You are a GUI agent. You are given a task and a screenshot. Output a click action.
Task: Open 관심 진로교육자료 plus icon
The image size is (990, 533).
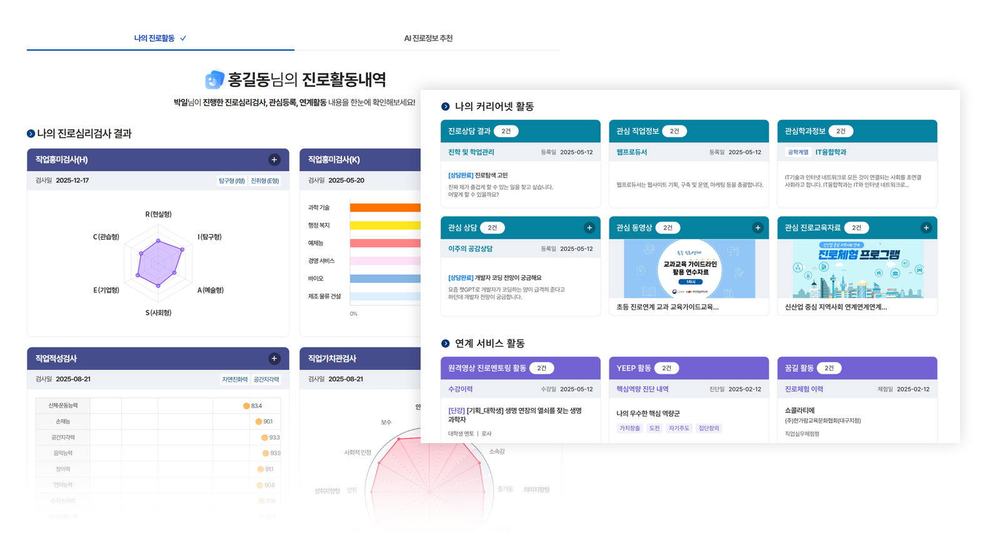pos(926,228)
